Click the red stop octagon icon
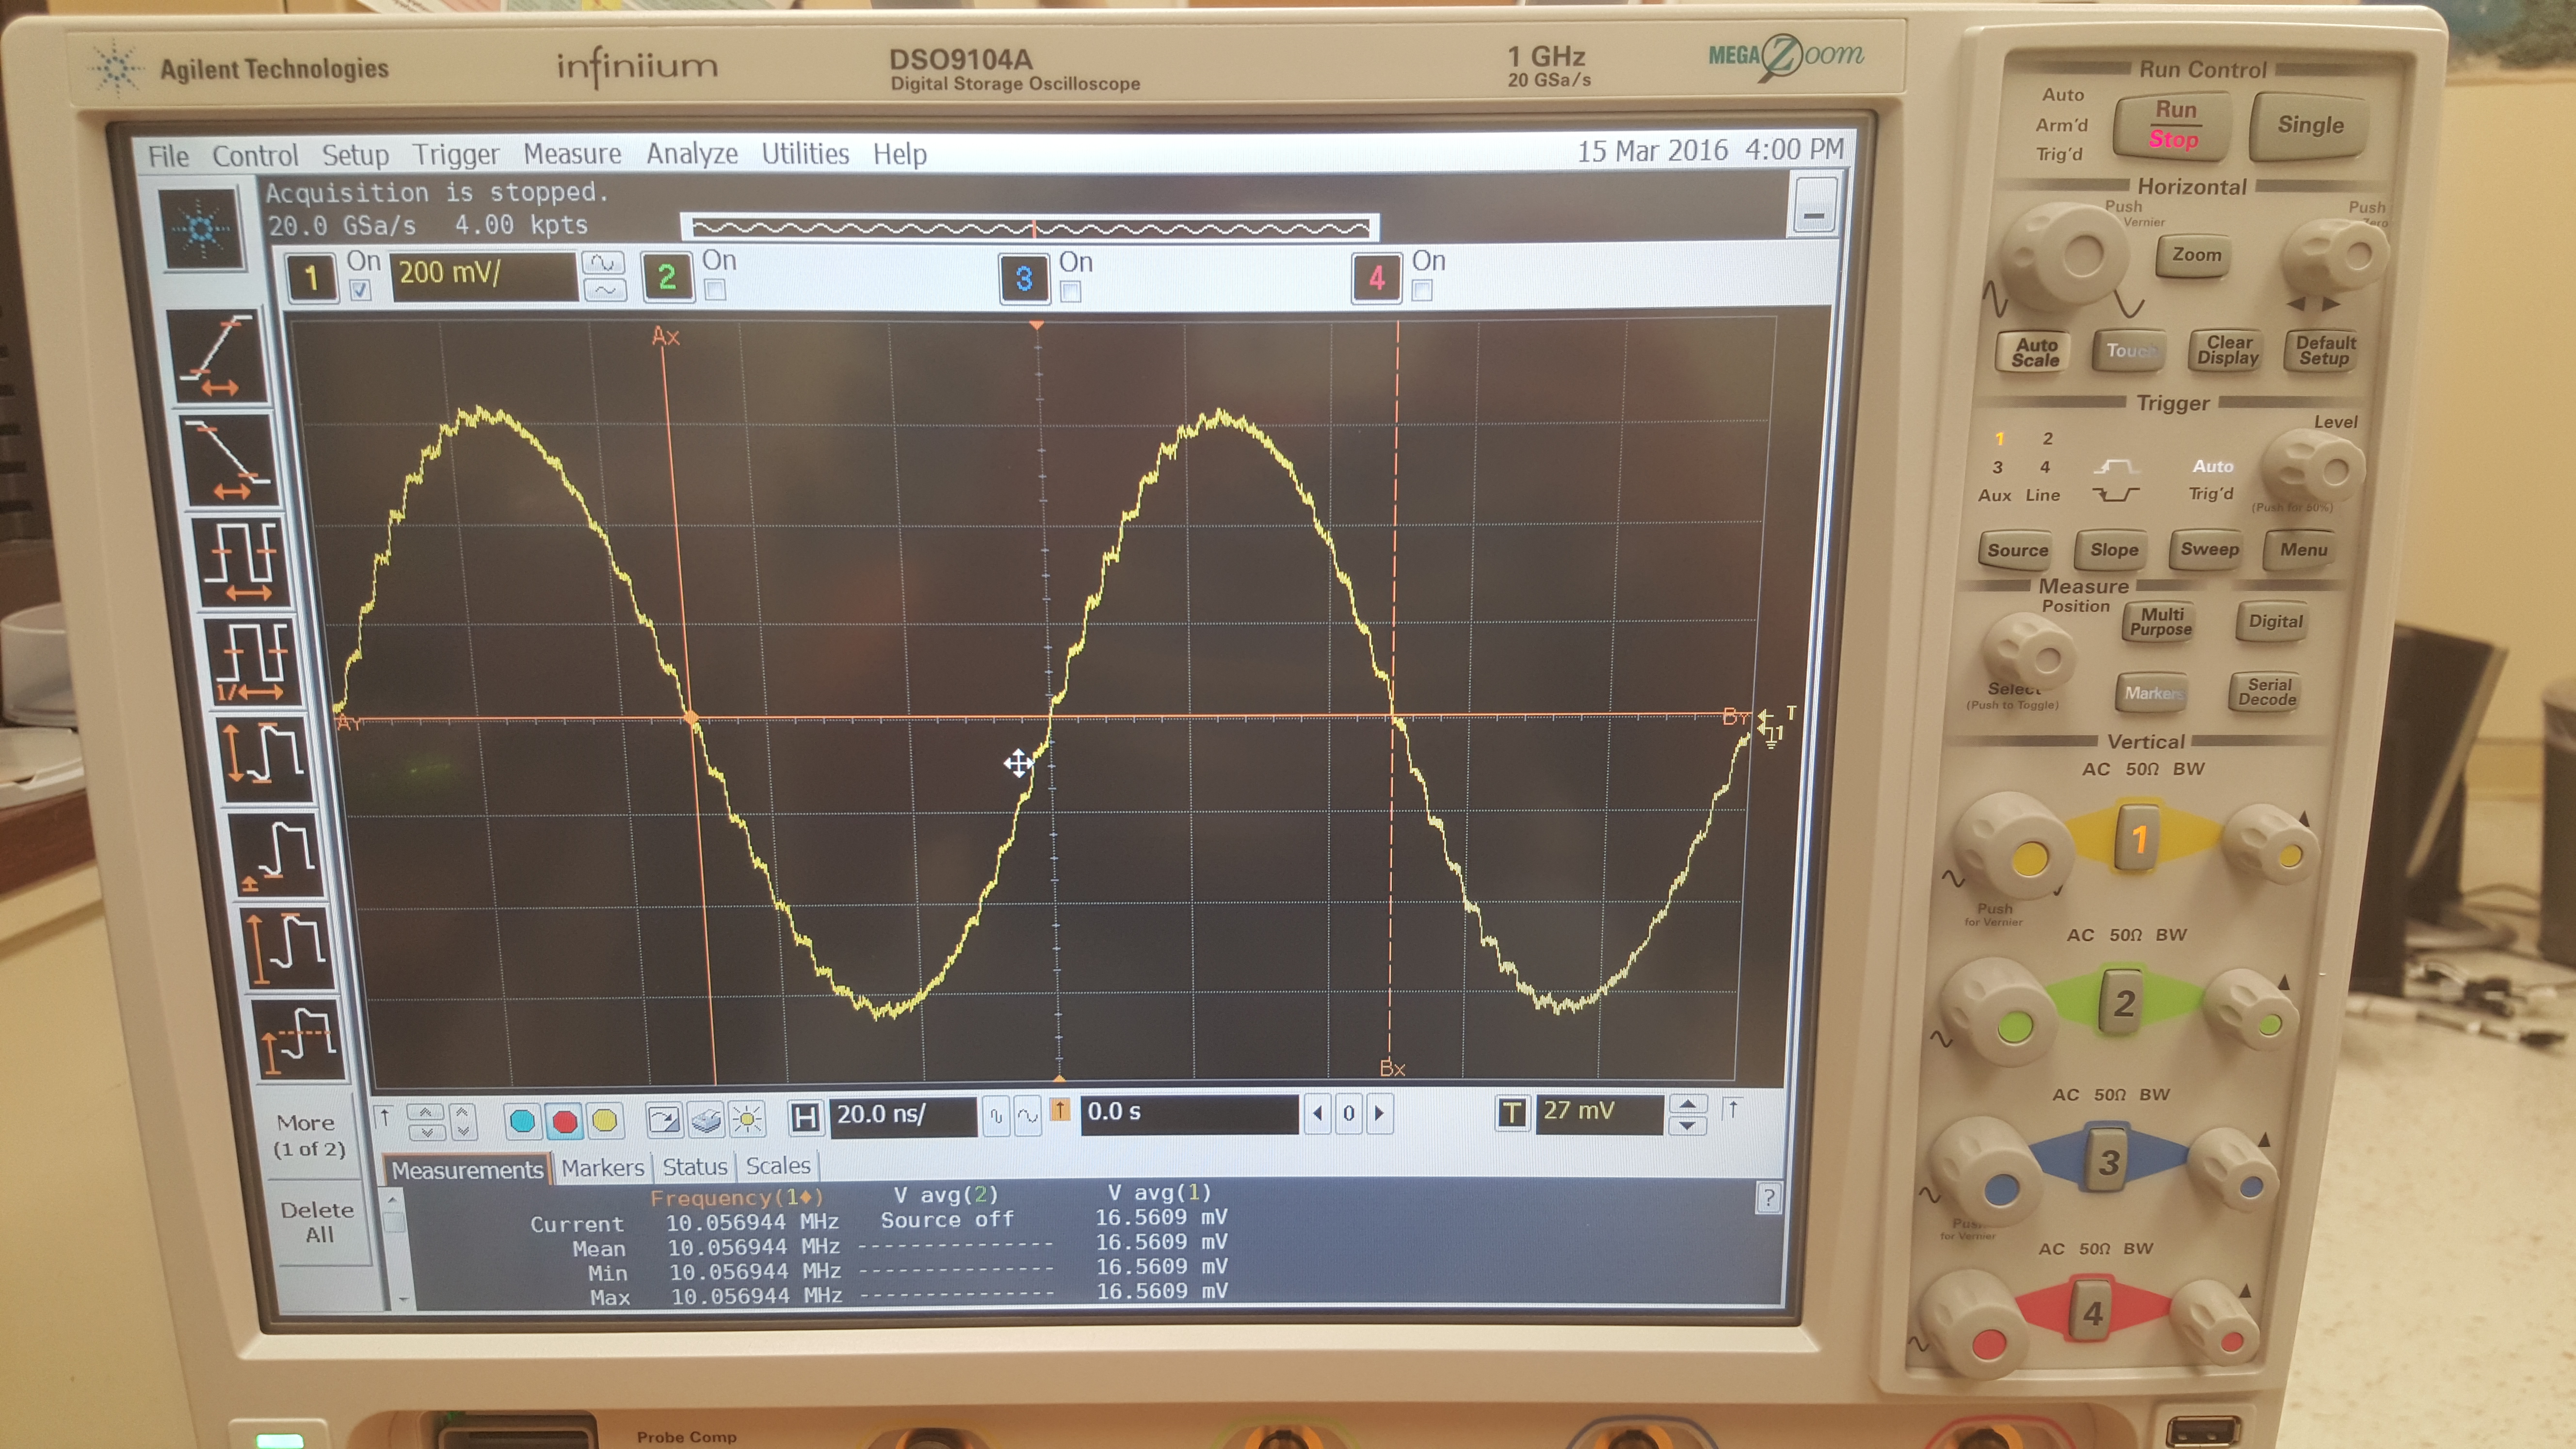This screenshot has height=1449, width=2576. pyautogui.click(x=564, y=1121)
